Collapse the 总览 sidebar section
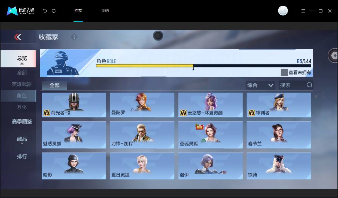 (18, 59)
